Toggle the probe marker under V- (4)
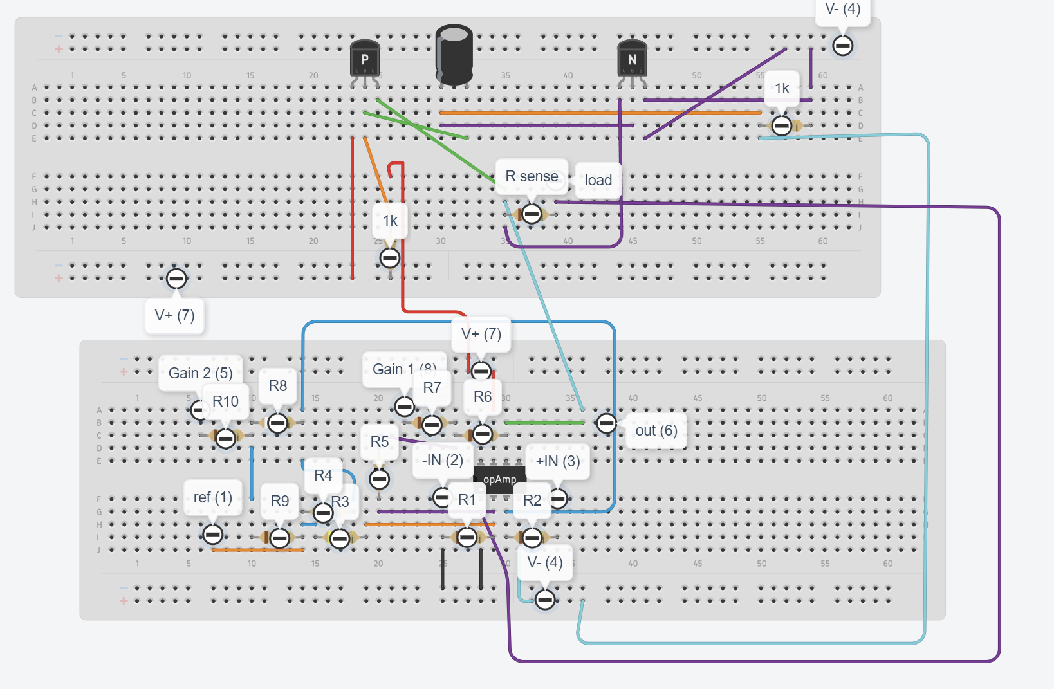Image resolution: width=1054 pixels, height=689 pixels. 842,46
